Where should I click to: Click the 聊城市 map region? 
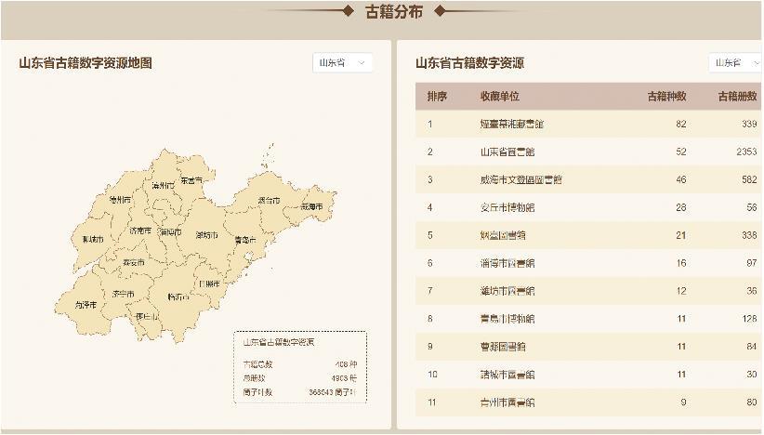[x=93, y=239]
